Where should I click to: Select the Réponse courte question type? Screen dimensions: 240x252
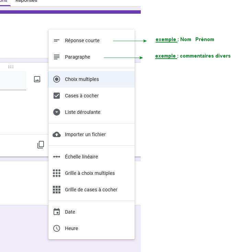click(91, 40)
